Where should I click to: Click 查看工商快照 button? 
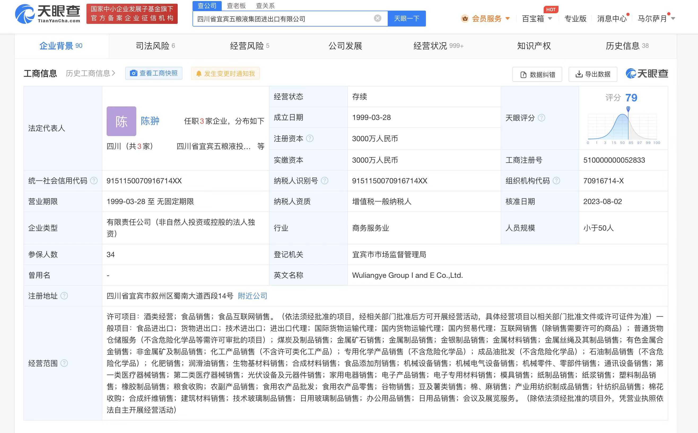pos(154,73)
